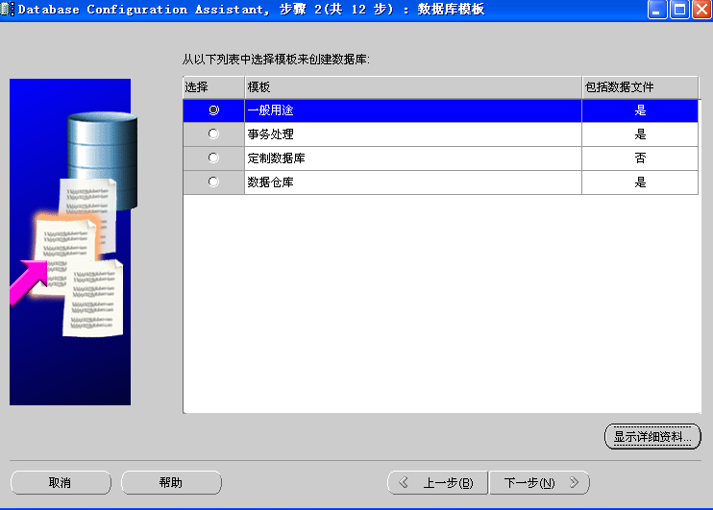Choose the 定制数据库 radio button
The height and width of the screenshot is (510, 713).
tap(213, 158)
